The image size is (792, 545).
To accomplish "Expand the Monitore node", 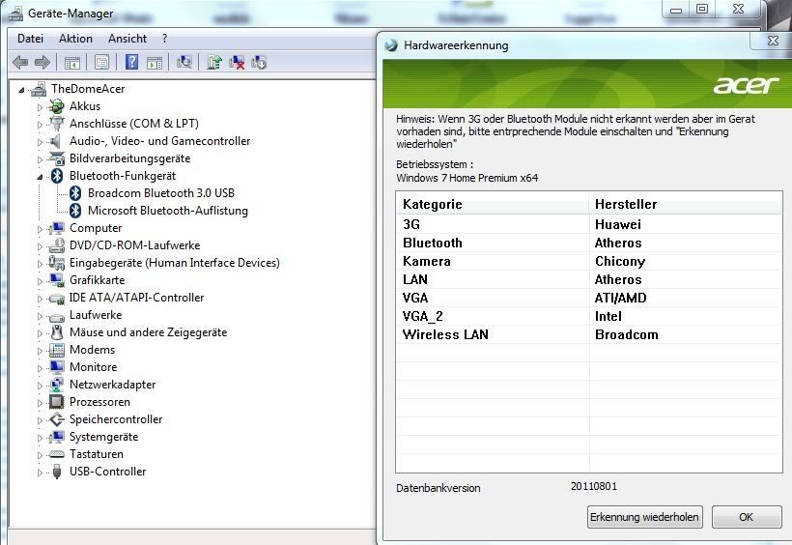I will click(40, 368).
